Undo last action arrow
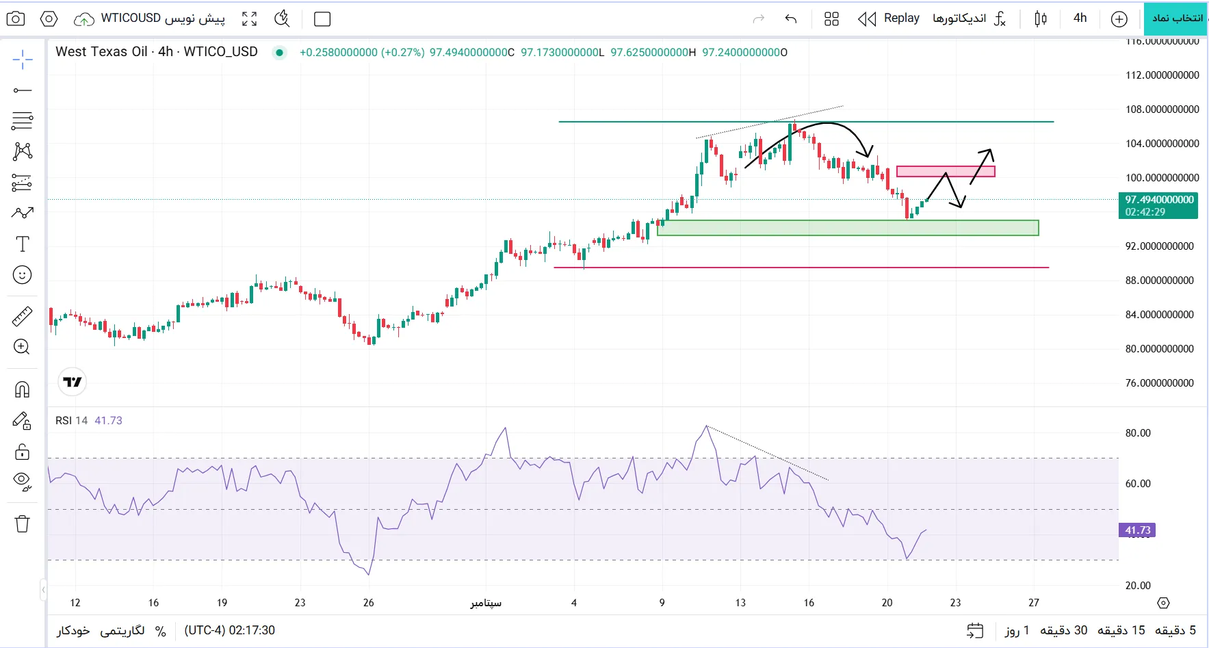This screenshot has width=1209, height=648. pyautogui.click(x=791, y=19)
